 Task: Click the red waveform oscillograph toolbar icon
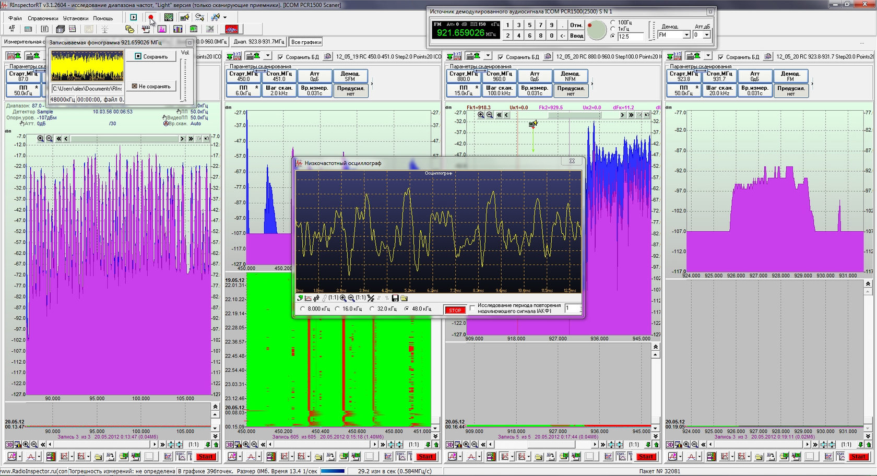(231, 29)
